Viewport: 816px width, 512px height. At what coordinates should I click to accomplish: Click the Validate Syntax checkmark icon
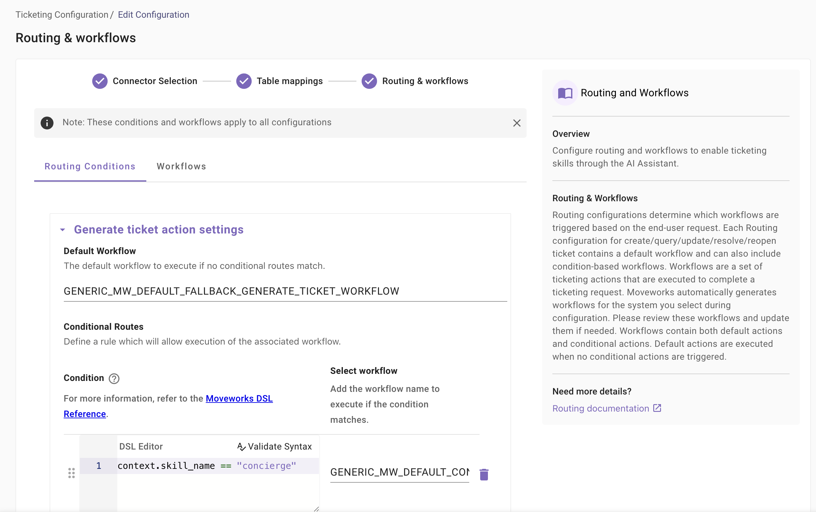coord(241,447)
